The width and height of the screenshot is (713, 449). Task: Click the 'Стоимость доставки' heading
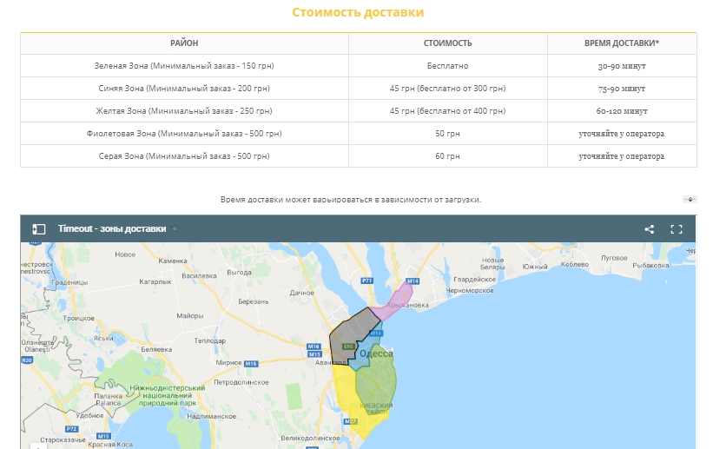click(358, 12)
